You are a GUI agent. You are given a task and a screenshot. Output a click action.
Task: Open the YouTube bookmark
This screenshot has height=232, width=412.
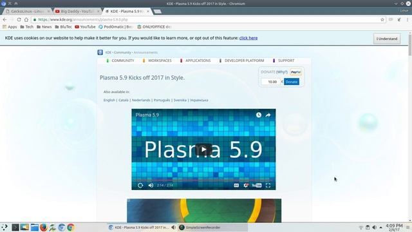point(85,27)
